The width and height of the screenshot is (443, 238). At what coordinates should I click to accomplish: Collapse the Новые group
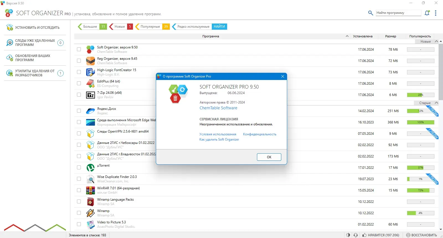point(436,42)
